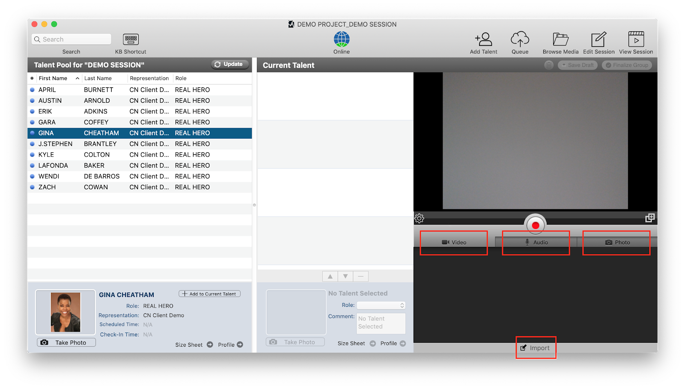This screenshot has width=685, height=389.
Task: Open Browse Media folder icon
Action: point(560,39)
